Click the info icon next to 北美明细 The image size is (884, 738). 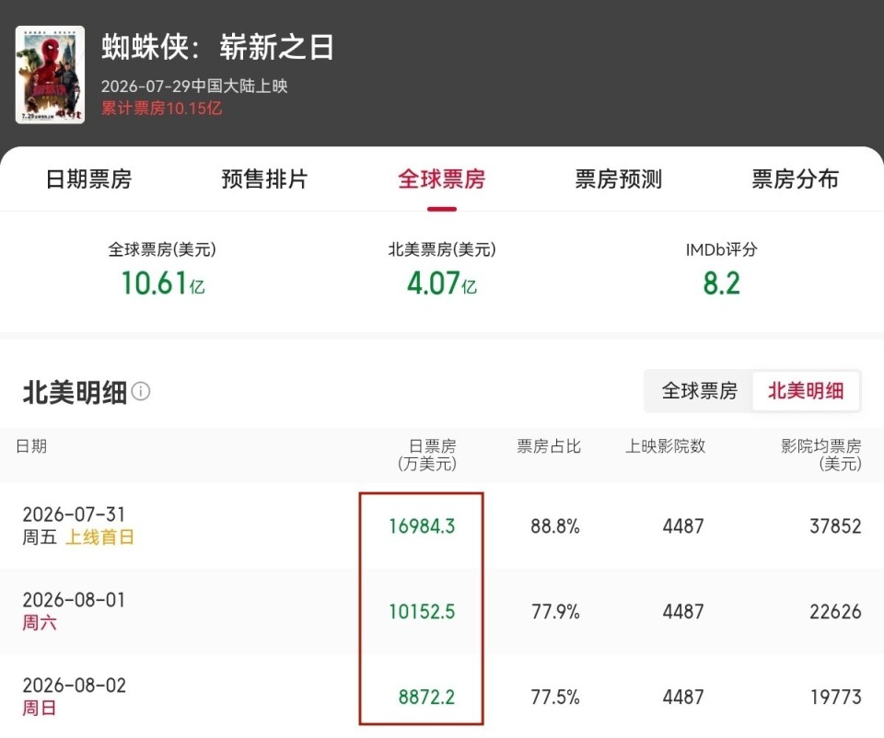[x=140, y=391]
